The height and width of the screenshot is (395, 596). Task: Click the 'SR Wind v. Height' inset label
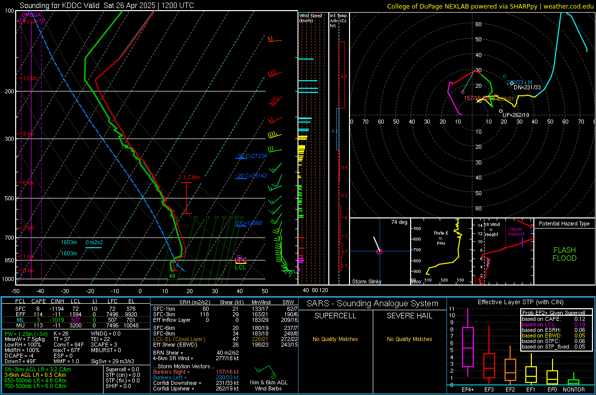491,230
